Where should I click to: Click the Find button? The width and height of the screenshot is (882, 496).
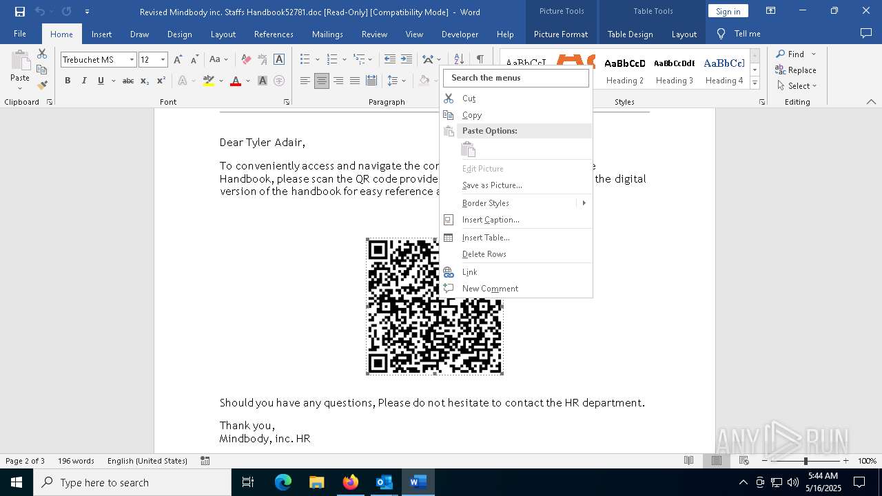[790, 54]
